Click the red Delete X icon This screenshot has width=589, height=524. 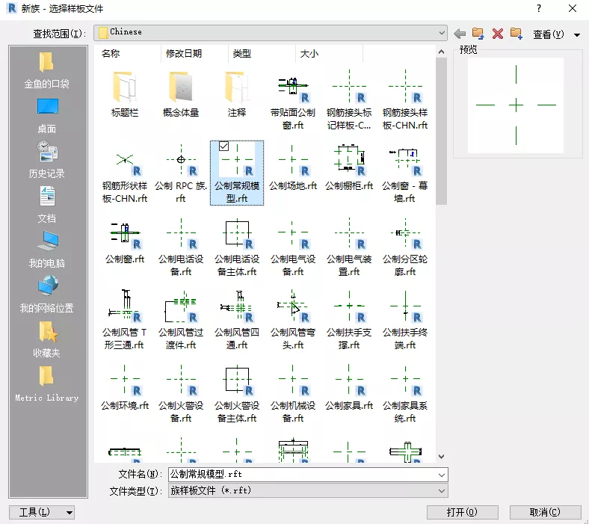coord(497,34)
